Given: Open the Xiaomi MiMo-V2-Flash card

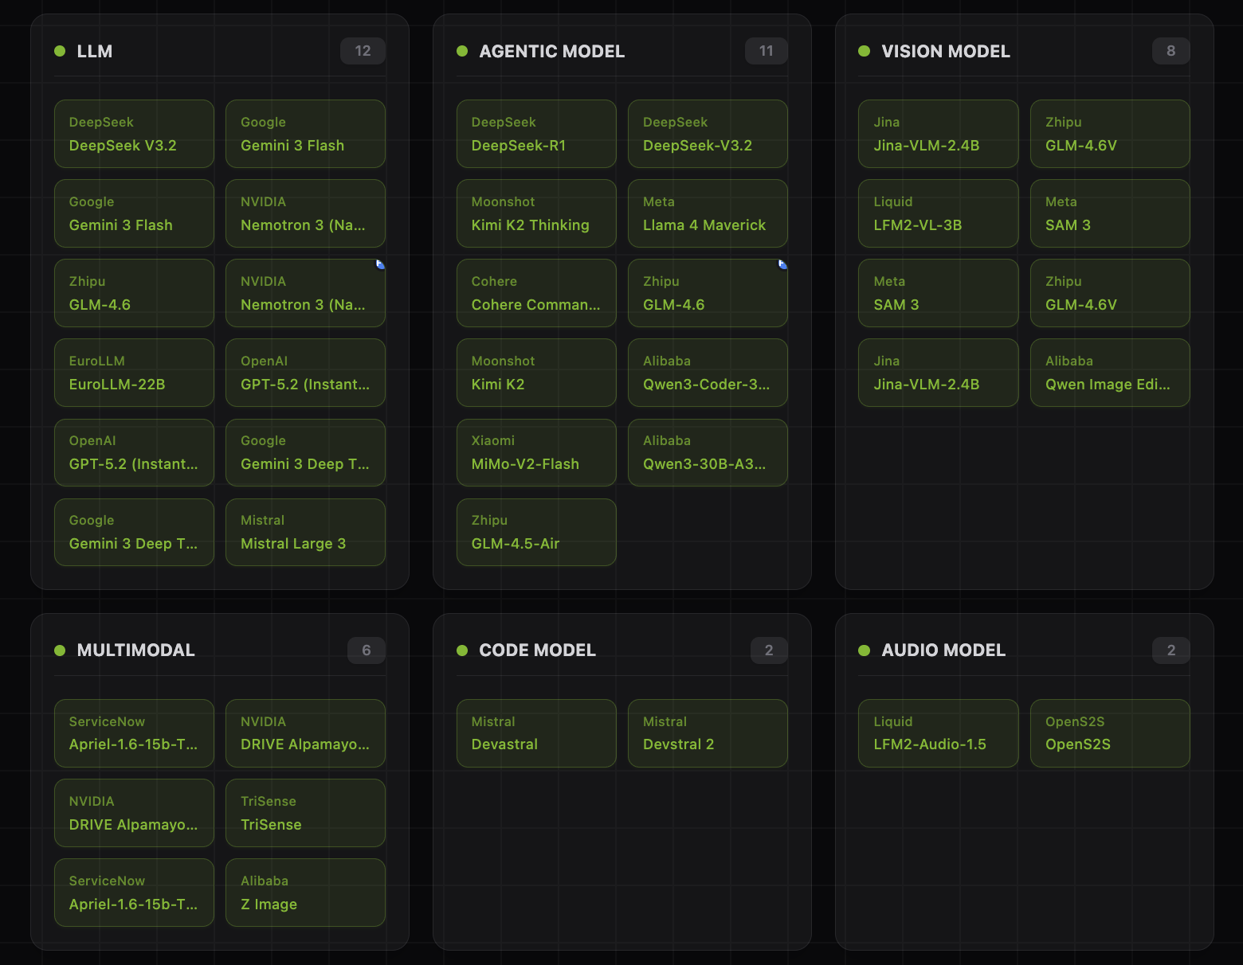Looking at the screenshot, I should (x=536, y=452).
